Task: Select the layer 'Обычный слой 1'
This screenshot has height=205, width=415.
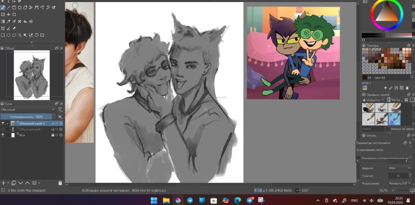Action: point(32,129)
